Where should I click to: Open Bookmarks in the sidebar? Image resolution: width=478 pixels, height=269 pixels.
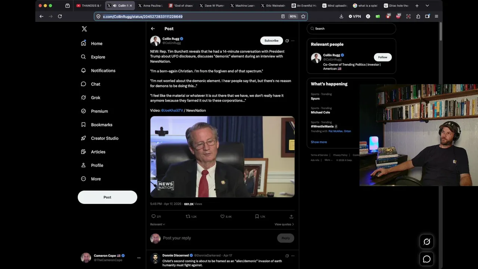click(97, 125)
